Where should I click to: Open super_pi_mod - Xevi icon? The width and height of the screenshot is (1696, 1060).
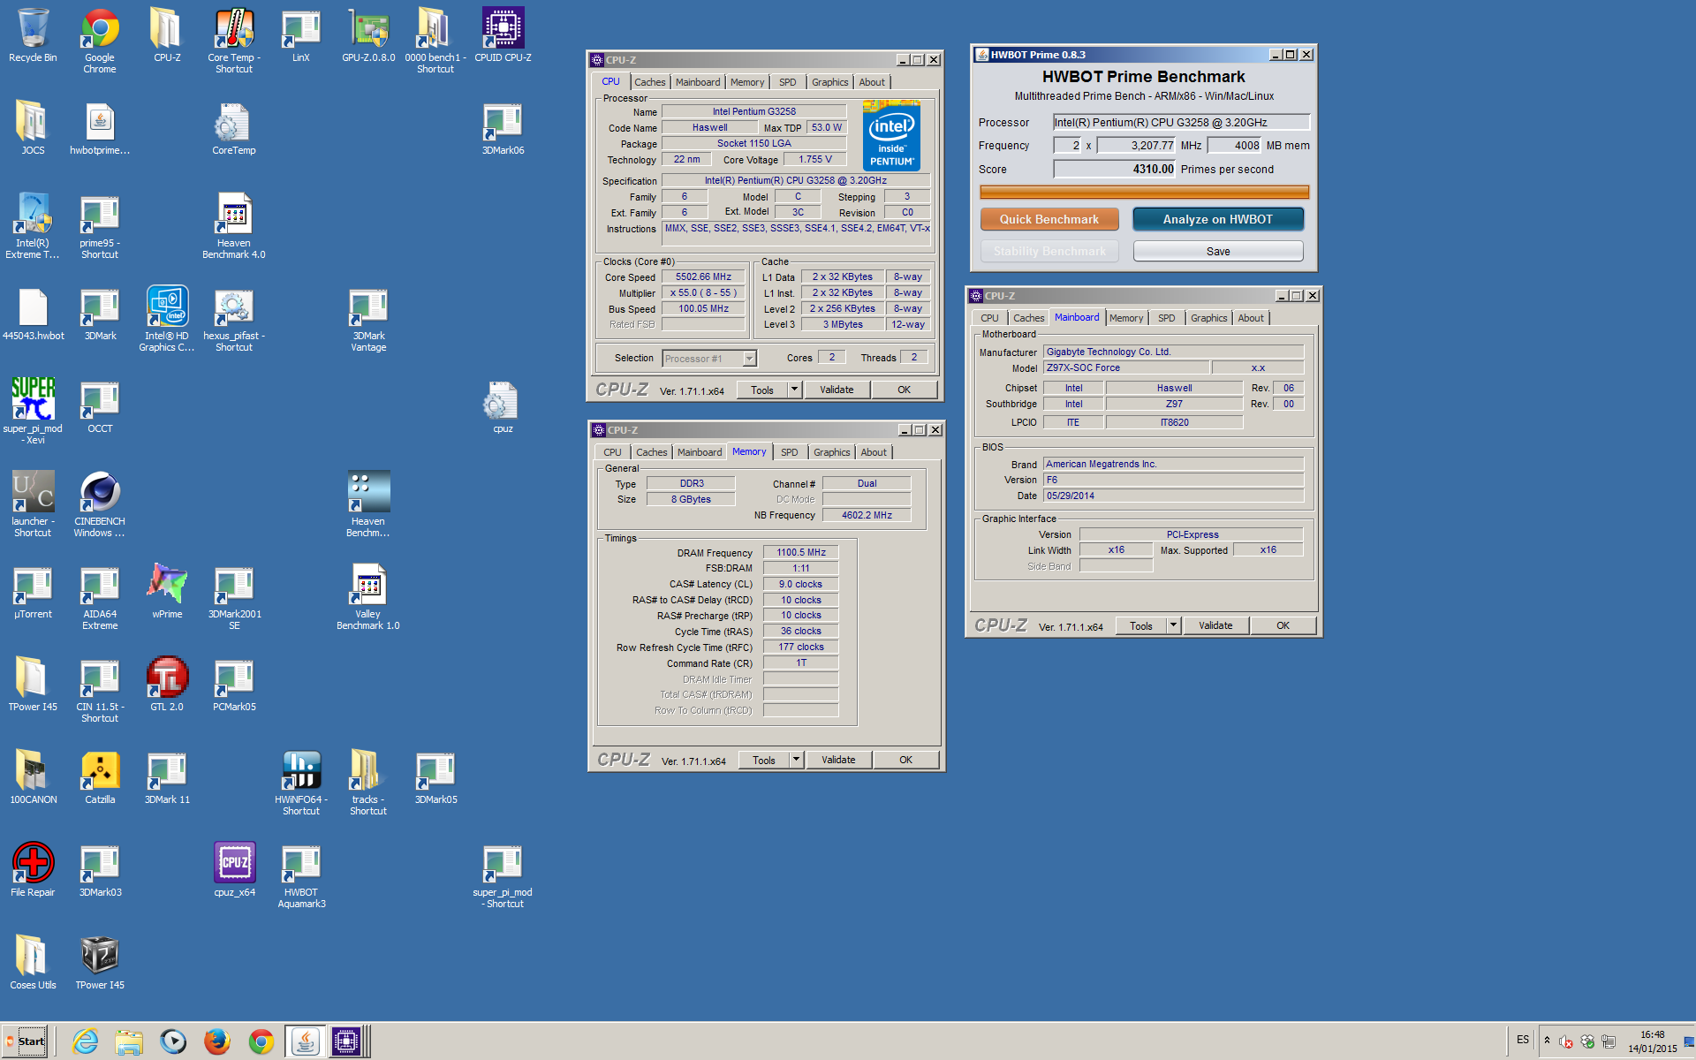33,411
